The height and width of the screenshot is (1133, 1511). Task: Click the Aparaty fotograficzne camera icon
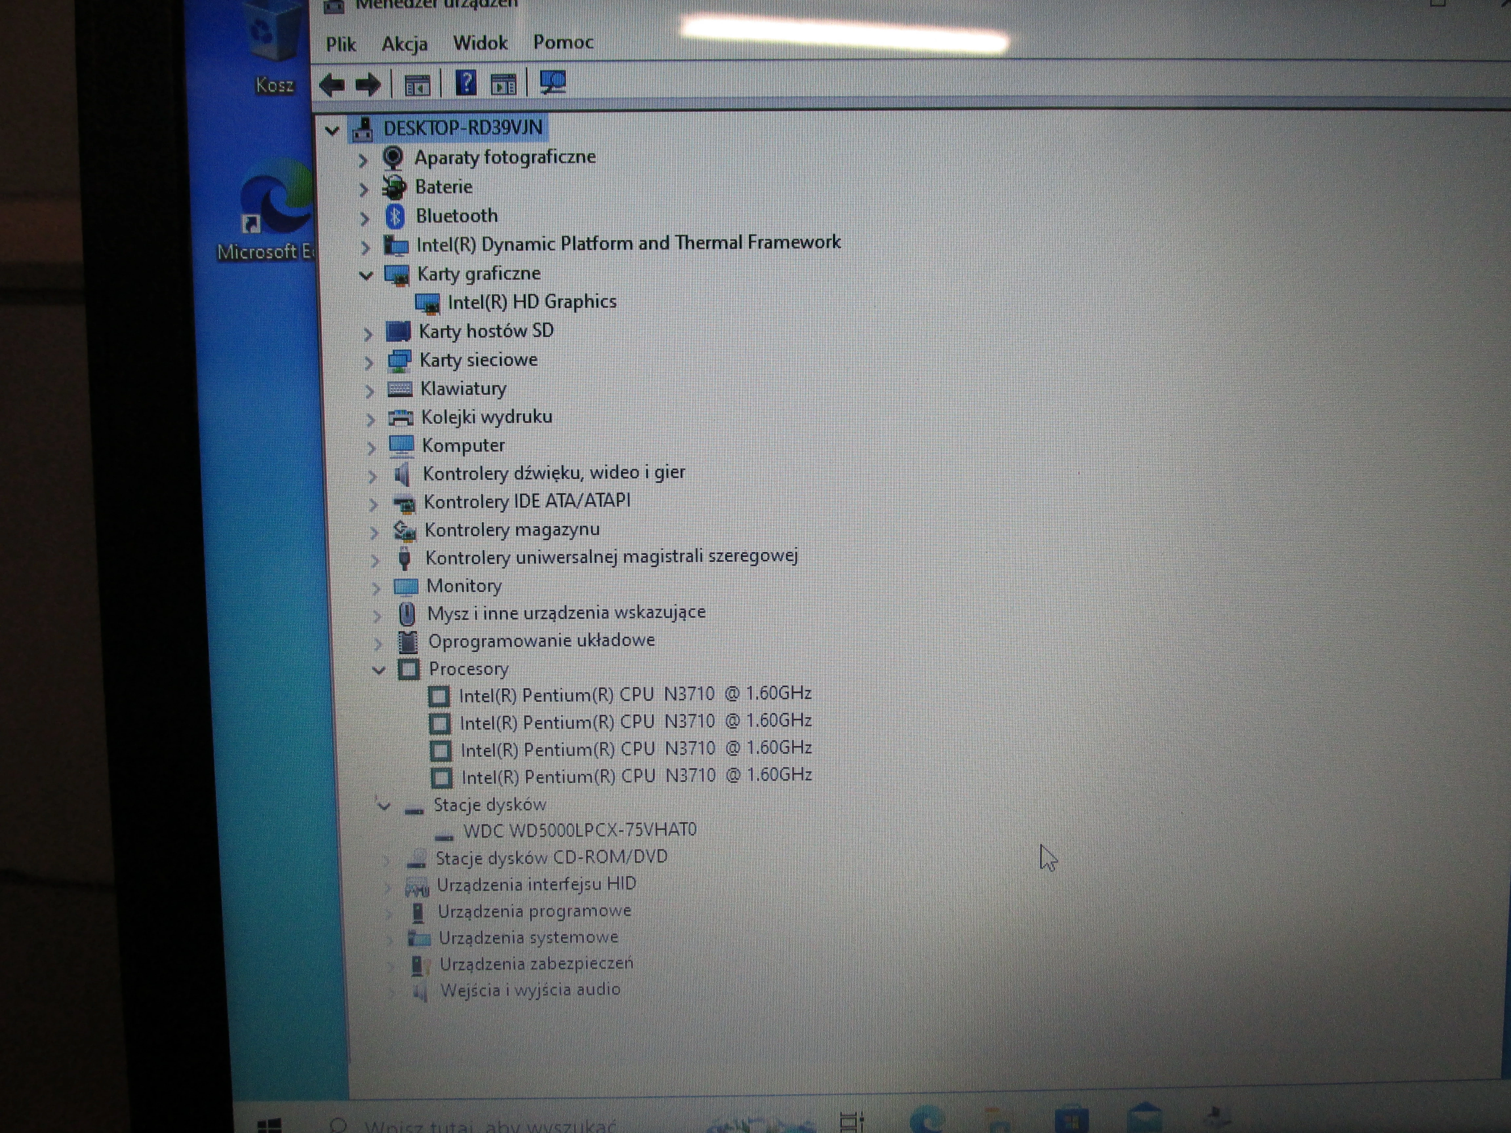click(x=393, y=158)
